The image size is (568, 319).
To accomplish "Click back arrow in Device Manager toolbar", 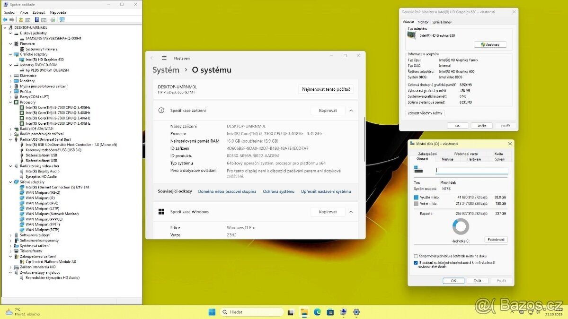I will pos(5,20).
